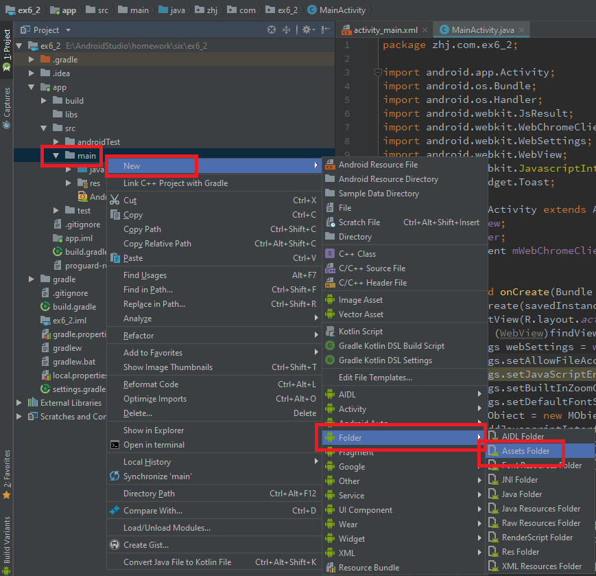Click the 'java' breadcrumb in navigation bar
The width and height of the screenshot is (596, 576).
tap(172, 10)
